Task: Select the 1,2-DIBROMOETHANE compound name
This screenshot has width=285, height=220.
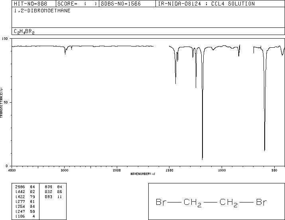Action: (x=42, y=11)
